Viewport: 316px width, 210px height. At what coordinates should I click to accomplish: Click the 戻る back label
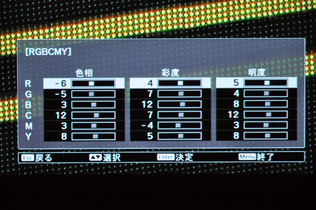pos(44,158)
